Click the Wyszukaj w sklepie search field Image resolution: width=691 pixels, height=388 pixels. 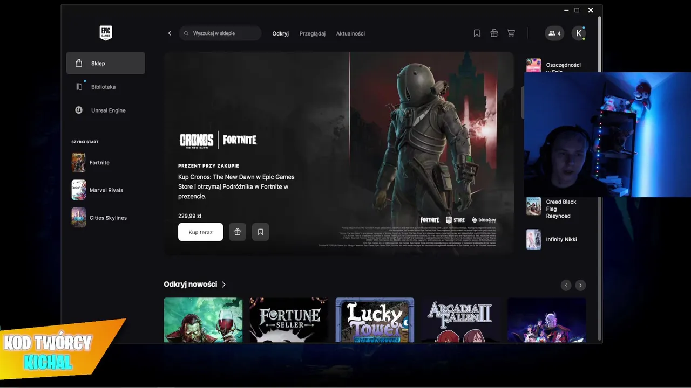tap(220, 33)
